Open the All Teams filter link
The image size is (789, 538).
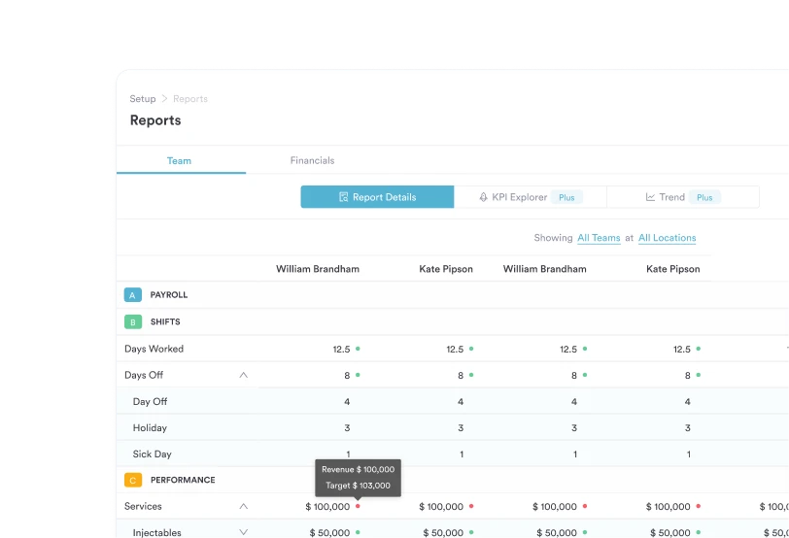599,238
